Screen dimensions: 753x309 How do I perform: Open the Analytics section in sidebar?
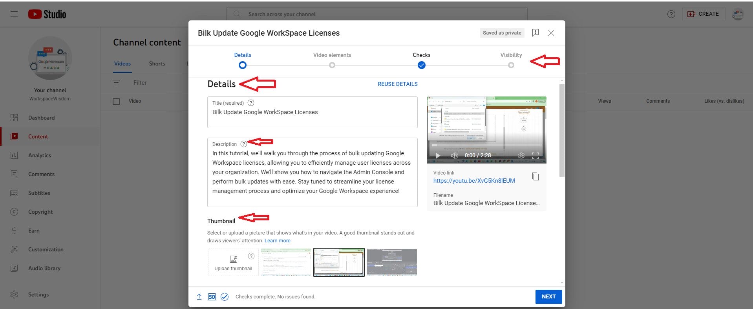pos(40,155)
